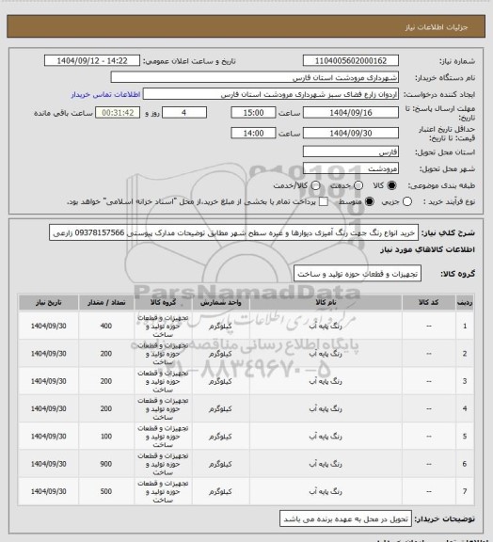Click item name رنگ پایه آب in row 3
The height and width of the screenshot is (542, 493).
[326, 381]
